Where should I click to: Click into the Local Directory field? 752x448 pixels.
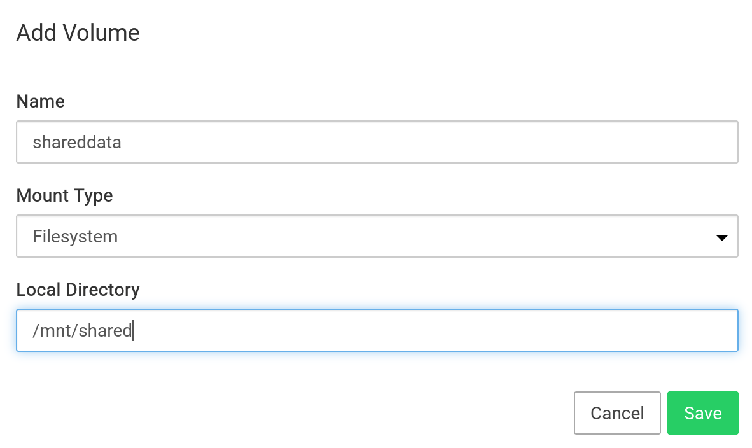click(377, 330)
